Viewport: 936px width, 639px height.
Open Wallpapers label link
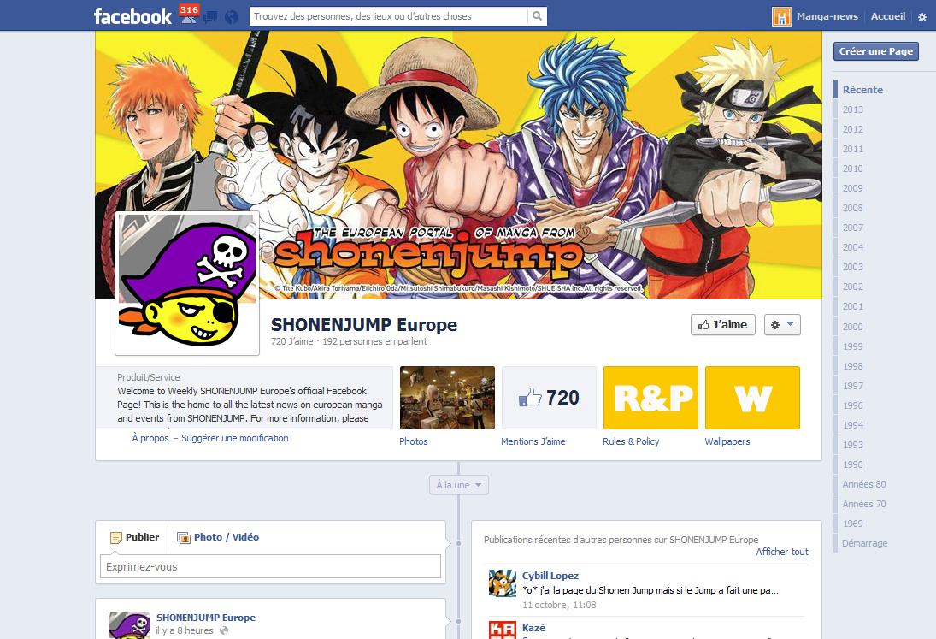[x=727, y=441]
